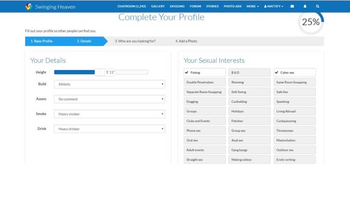Toggle the Soft Swing interest option
The image size is (350, 204).
[249, 92]
